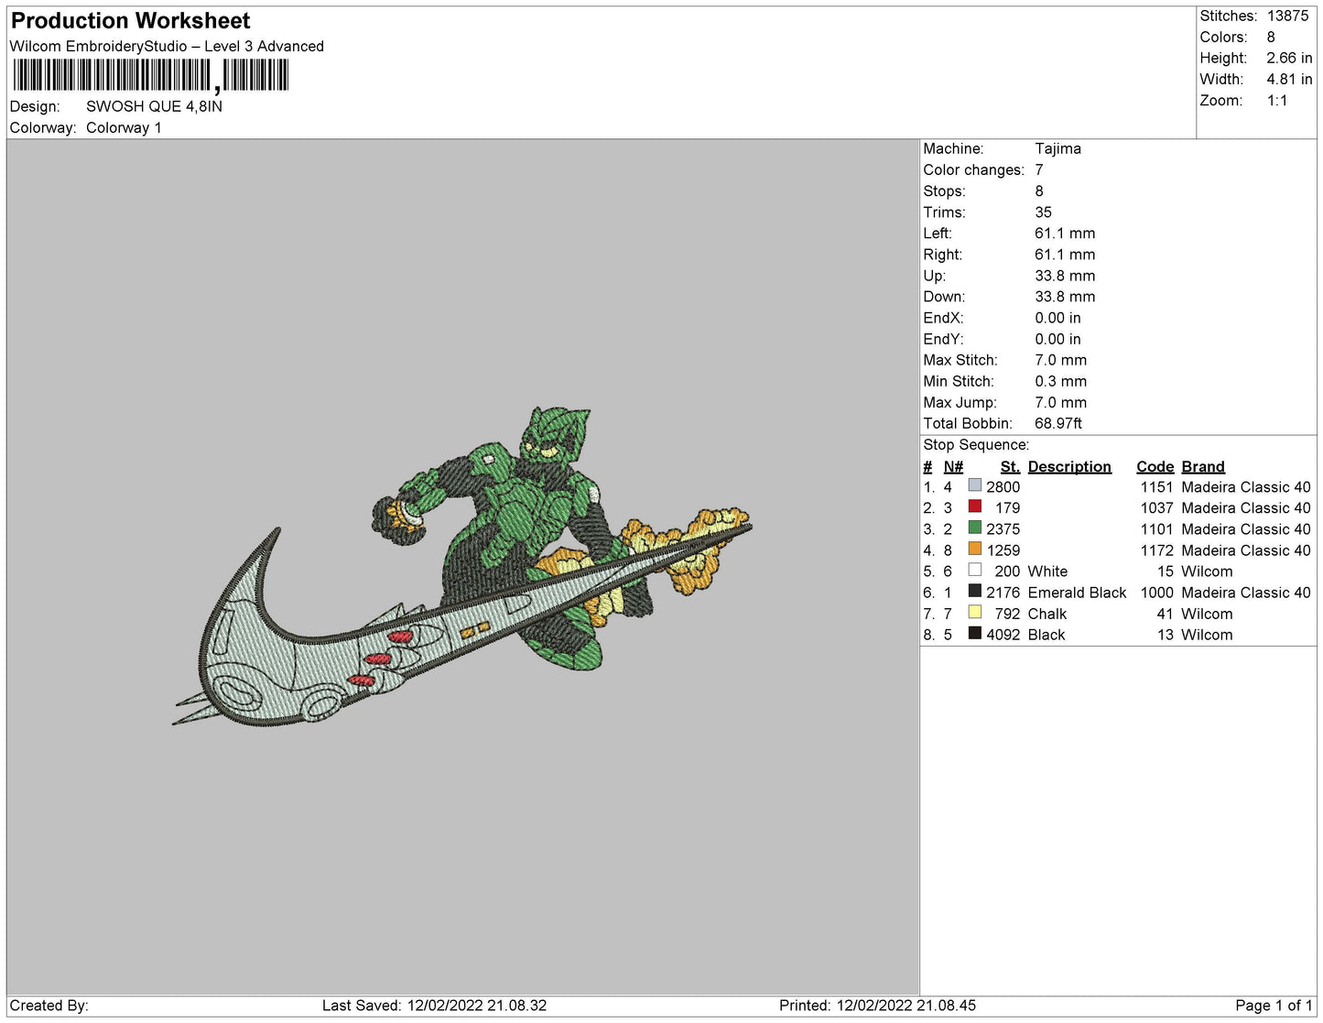Click the Production Worksheet title
Viewport: 1323px width, 1023px height.
[x=130, y=21]
